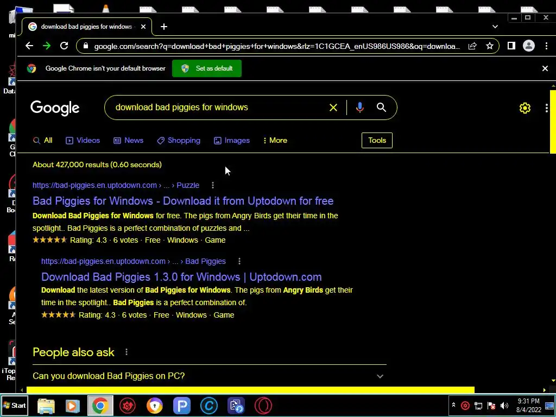Close the 'download bad piggies' tab
This screenshot has height=417, width=556.
coord(143,27)
